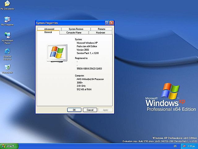Image resolution: width=198 pixels, height=149 pixels.
Task: Click the ATI tray icon
Action: (x=184, y=146)
